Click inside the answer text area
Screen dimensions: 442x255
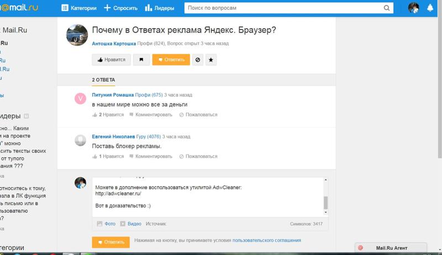[x=208, y=196]
